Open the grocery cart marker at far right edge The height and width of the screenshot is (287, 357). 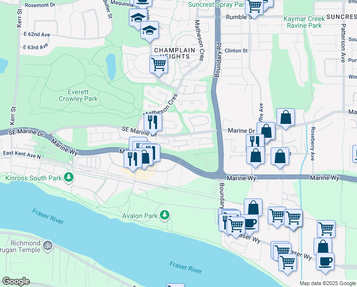326,229
